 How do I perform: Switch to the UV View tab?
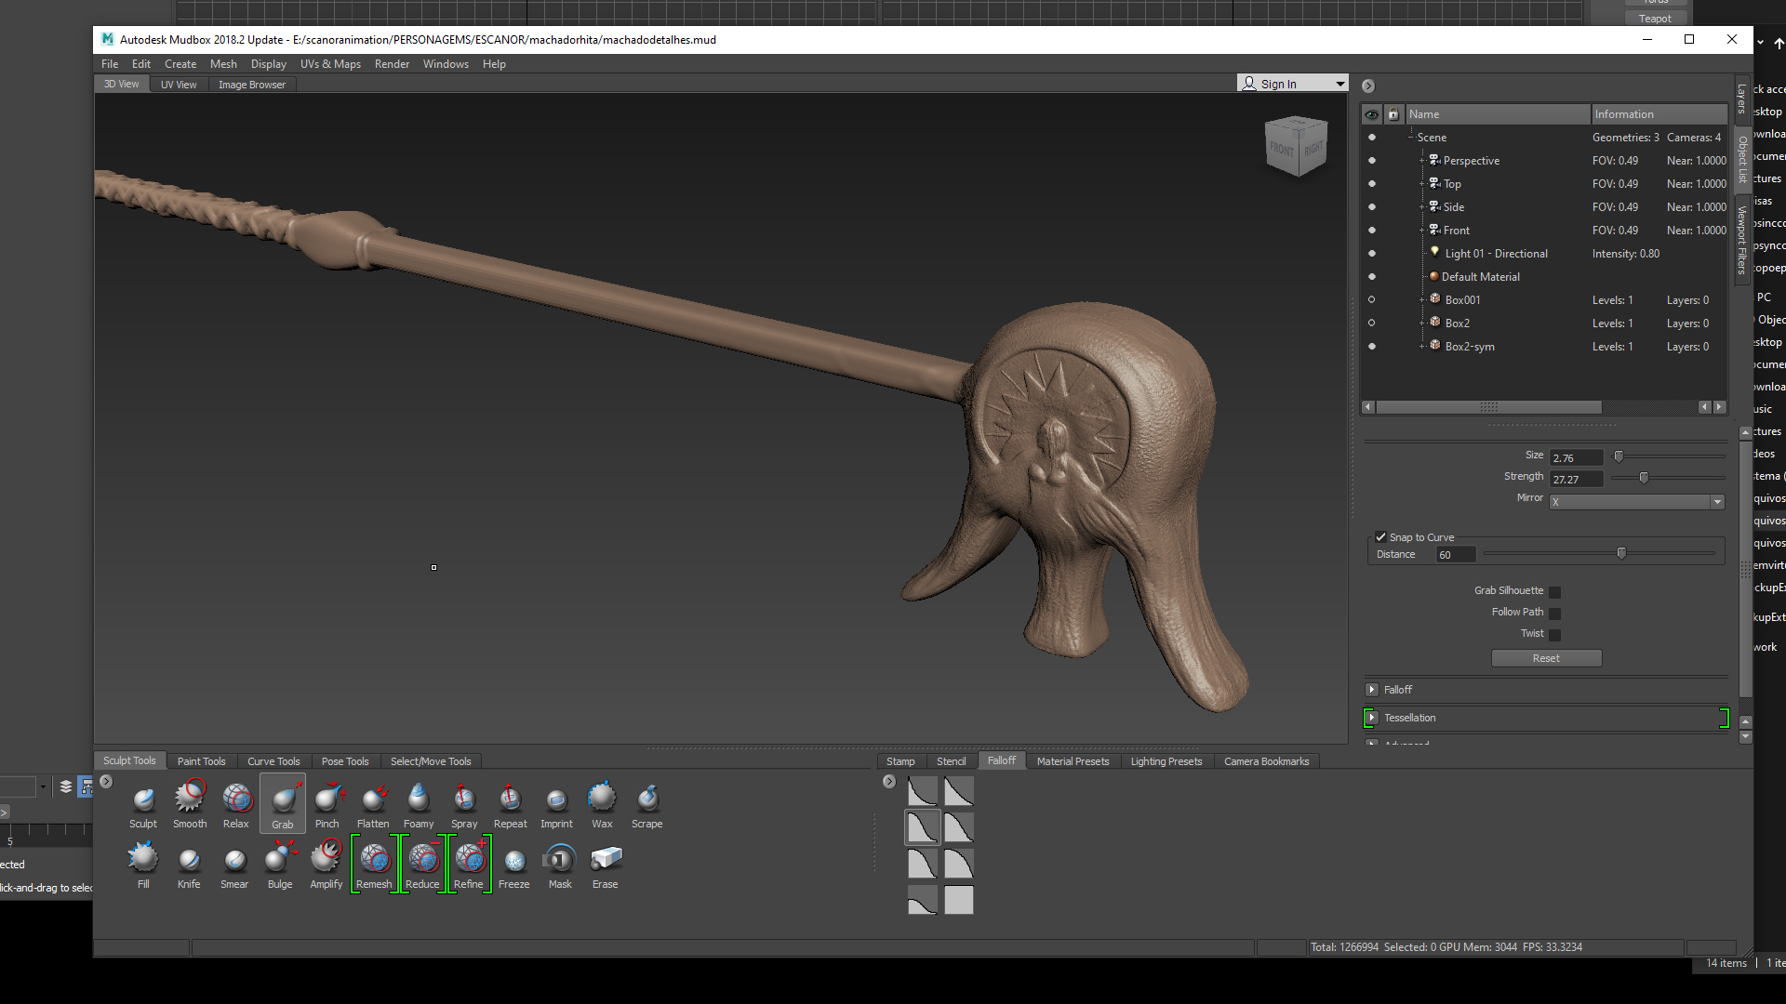pyautogui.click(x=179, y=85)
